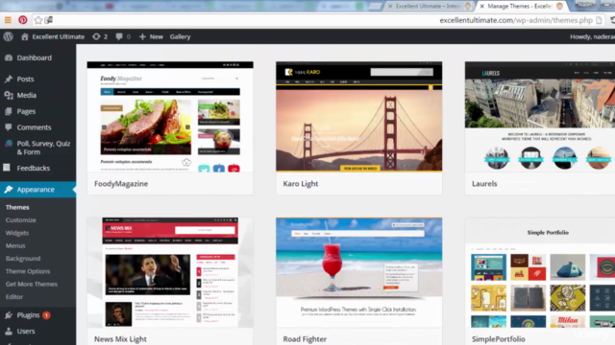Click the SimplePortfolio theme name
This screenshot has height=345, width=615.
click(499, 339)
